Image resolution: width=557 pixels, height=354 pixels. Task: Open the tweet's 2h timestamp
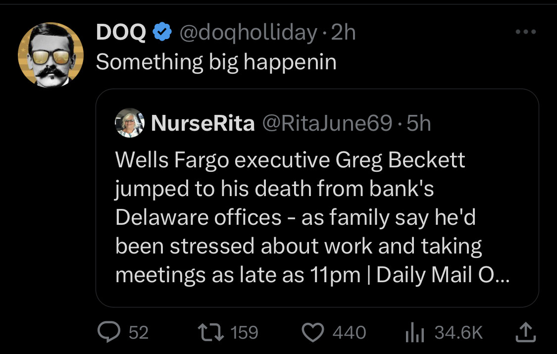(x=343, y=33)
